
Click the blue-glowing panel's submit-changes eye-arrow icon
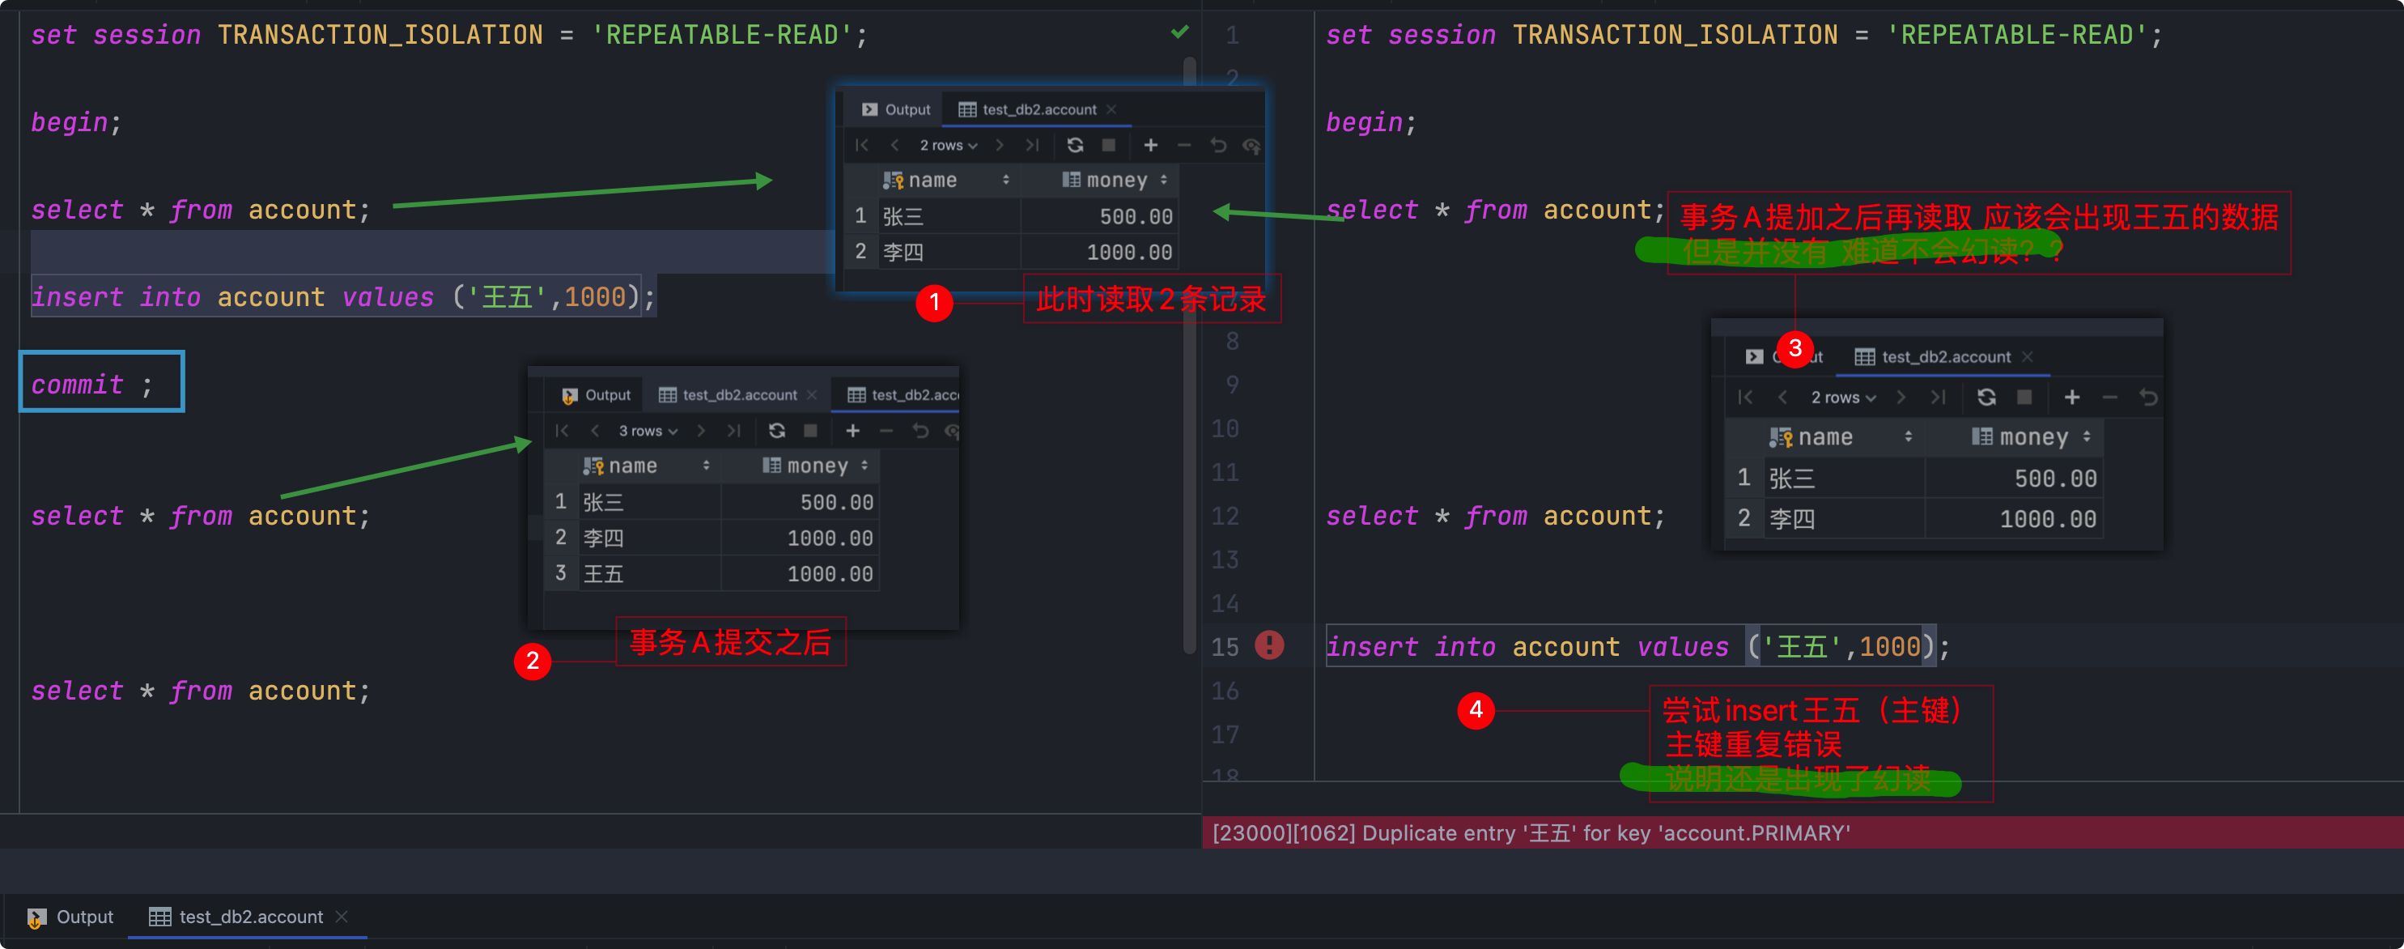point(1251,146)
